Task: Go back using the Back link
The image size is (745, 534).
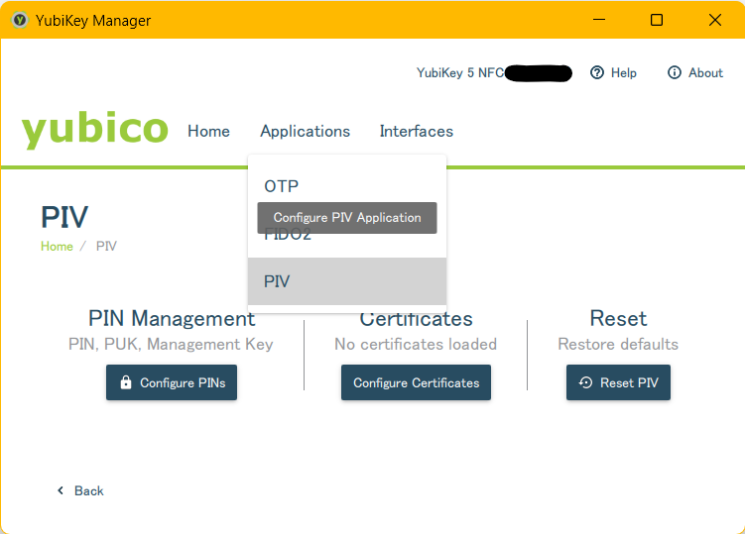Action: (80, 490)
